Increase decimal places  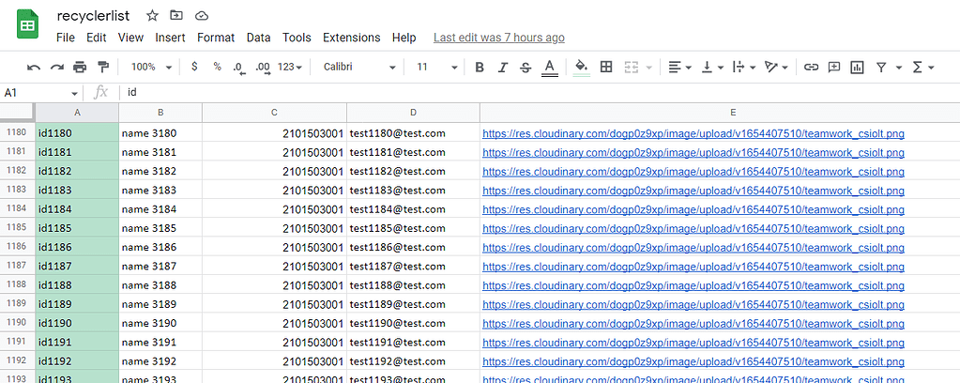point(264,68)
